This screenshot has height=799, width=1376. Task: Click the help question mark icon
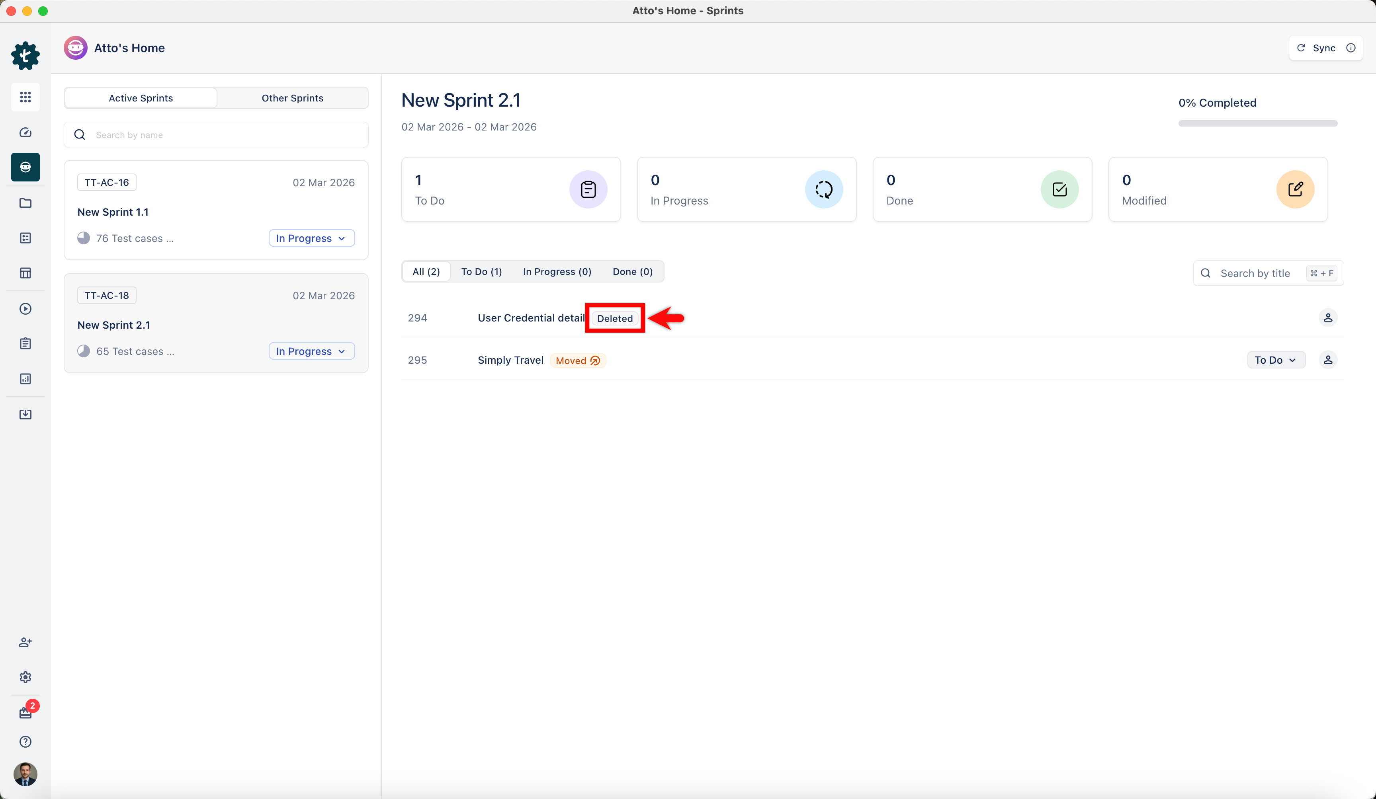25,742
